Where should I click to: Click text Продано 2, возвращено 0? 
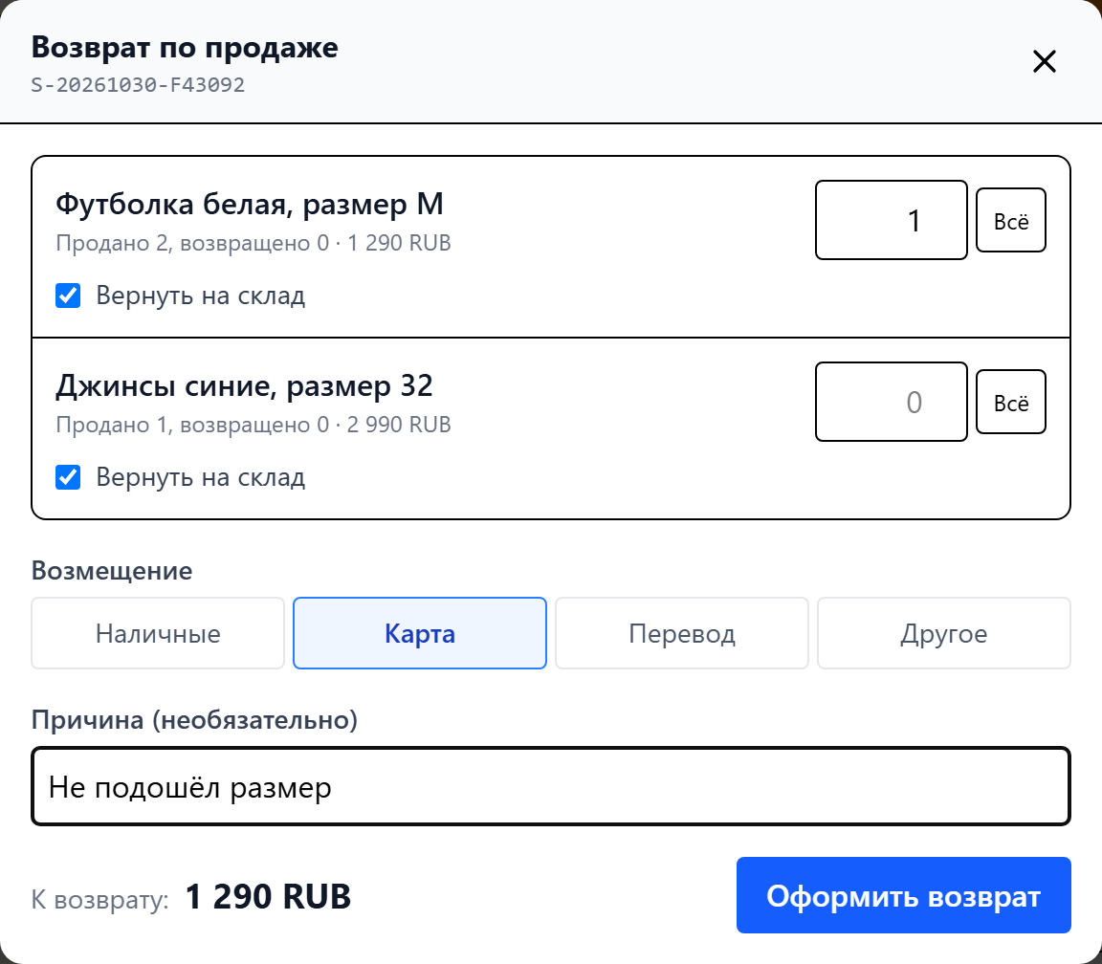(x=192, y=243)
